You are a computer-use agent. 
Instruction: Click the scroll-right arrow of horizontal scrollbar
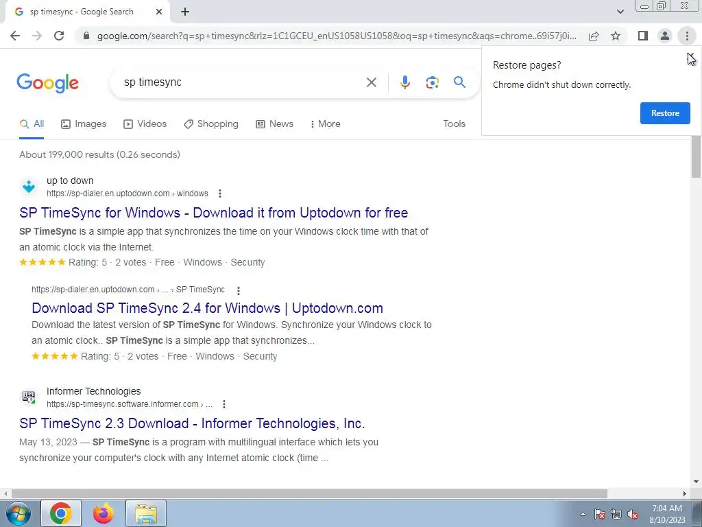[685, 494]
